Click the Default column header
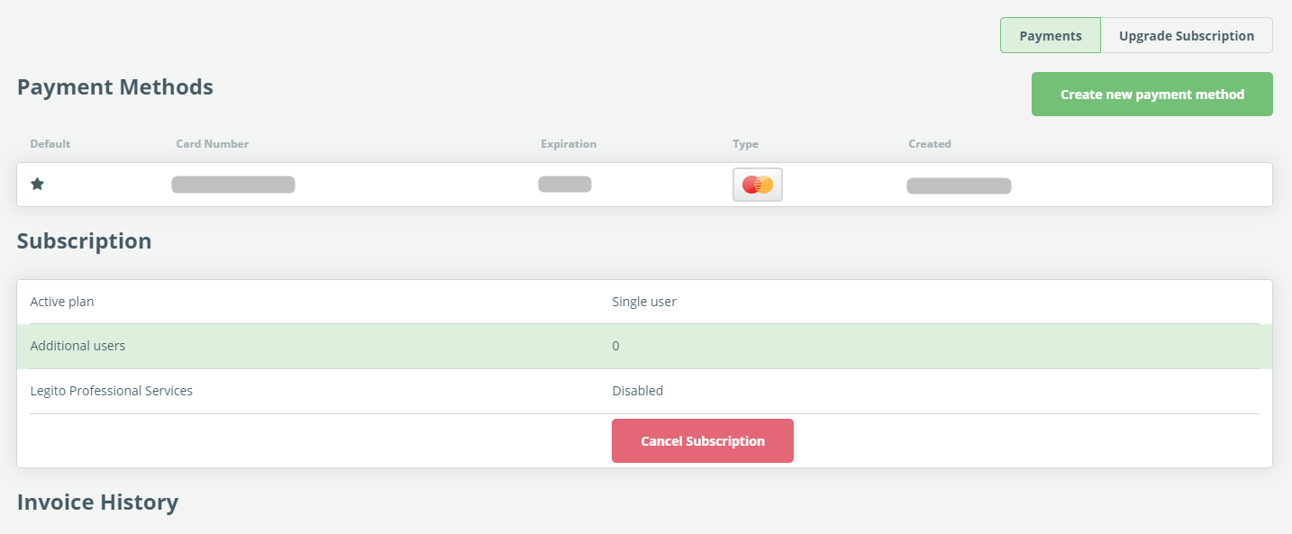Viewport: 1292px width, 534px height. 50,144
